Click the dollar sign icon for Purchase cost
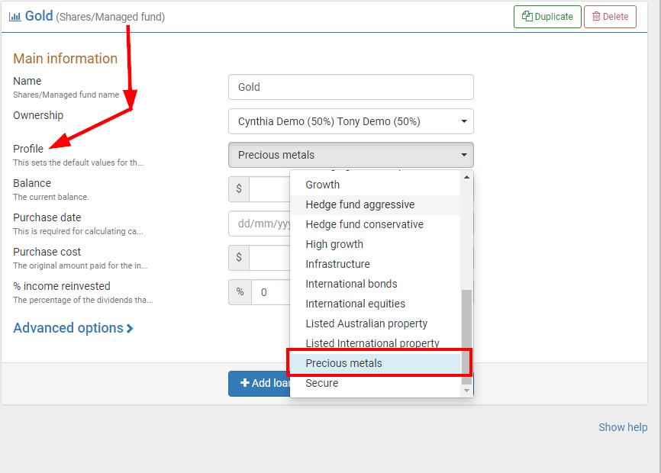The height and width of the screenshot is (473, 661). [x=239, y=258]
